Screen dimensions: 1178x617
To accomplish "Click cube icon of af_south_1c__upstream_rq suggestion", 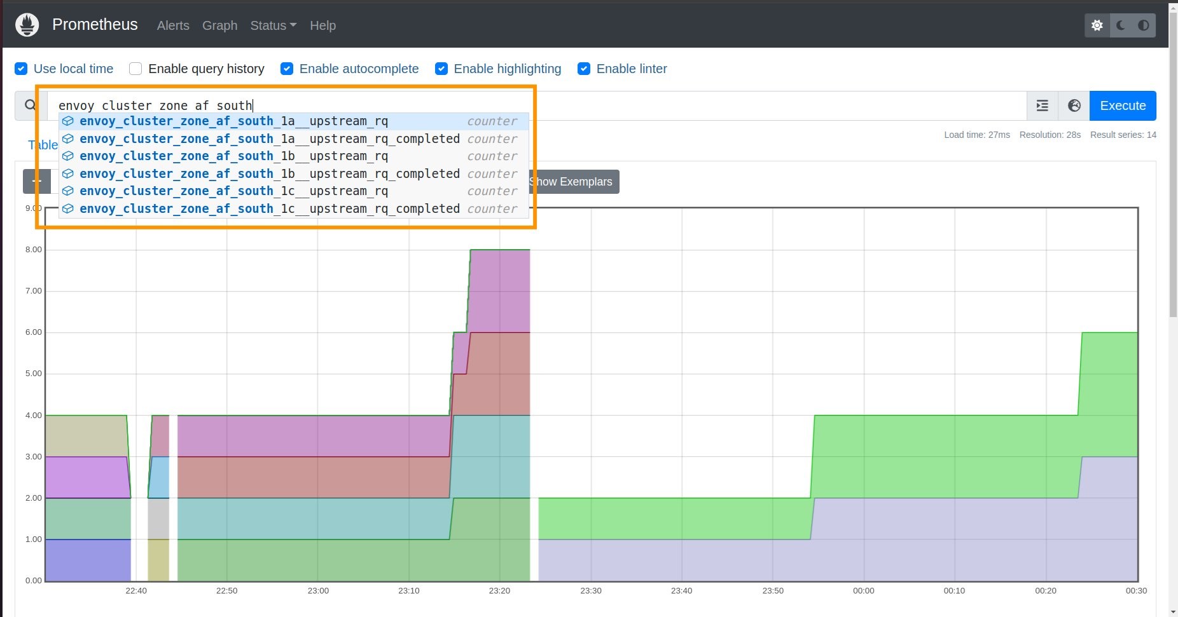I will (x=68, y=191).
